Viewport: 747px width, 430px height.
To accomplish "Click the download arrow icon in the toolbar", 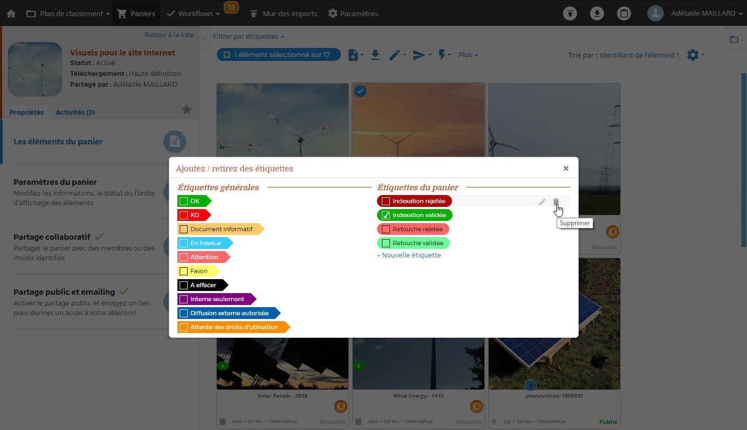I will 375,55.
